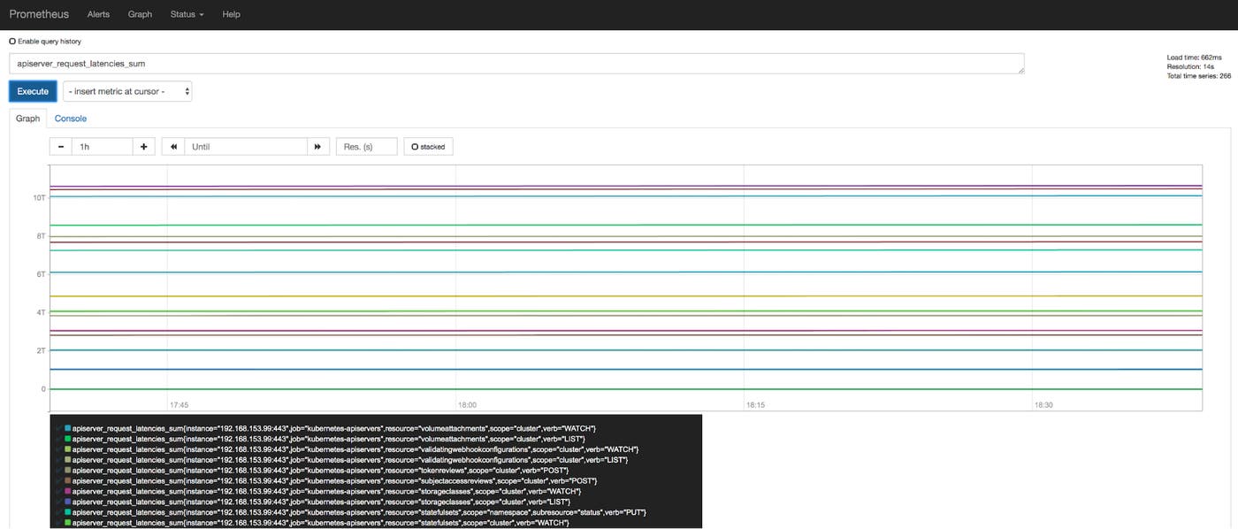
Task: Zoom out the time range with the minus icon
Action: coord(61,146)
